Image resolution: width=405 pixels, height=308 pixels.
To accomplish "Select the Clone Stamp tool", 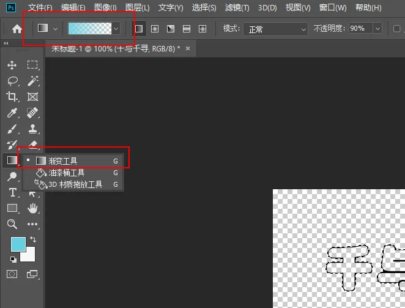I will click(x=32, y=129).
